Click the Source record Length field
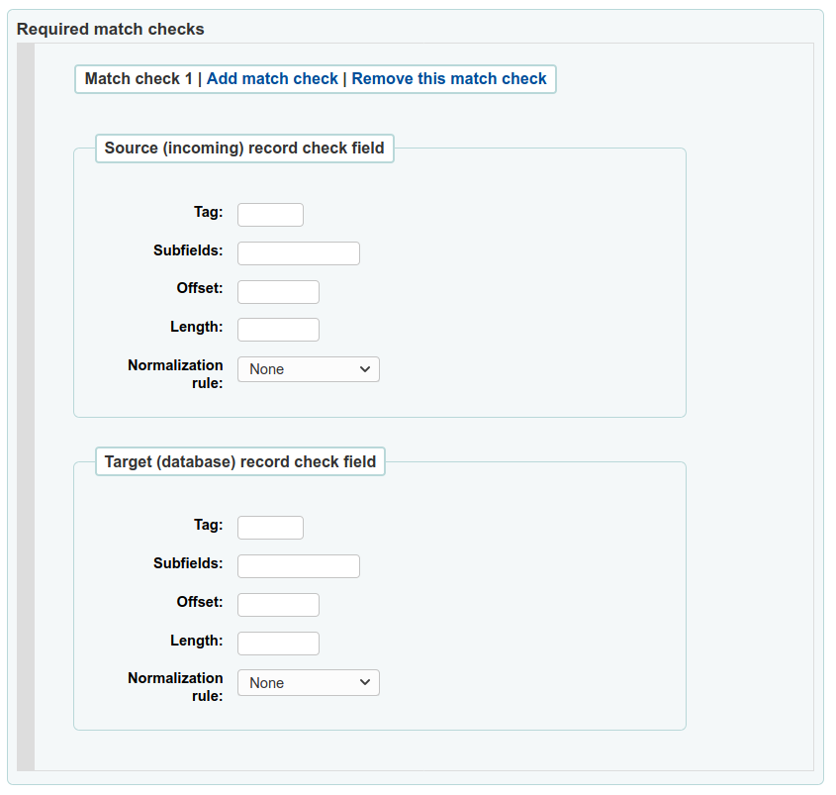The height and width of the screenshot is (795, 836). click(x=278, y=330)
